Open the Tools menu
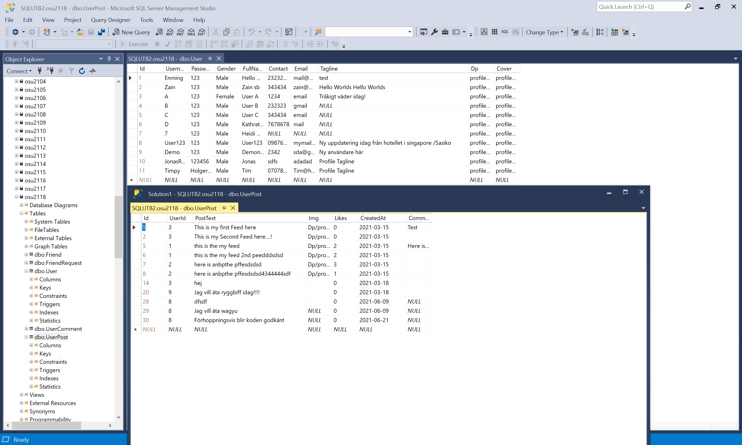742x445 pixels. coord(146,20)
